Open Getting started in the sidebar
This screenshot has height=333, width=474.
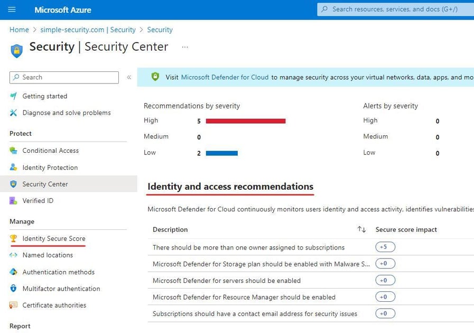(45, 96)
